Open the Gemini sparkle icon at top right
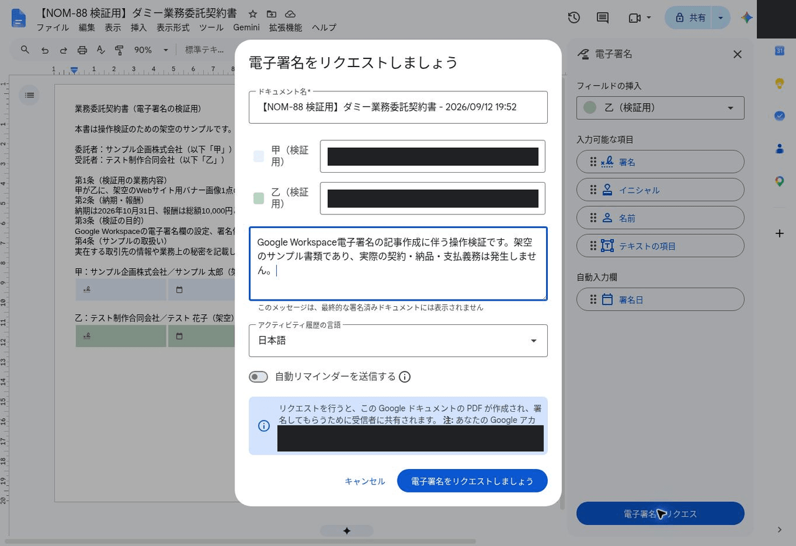The width and height of the screenshot is (796, 546). click(x=746, y=17)
